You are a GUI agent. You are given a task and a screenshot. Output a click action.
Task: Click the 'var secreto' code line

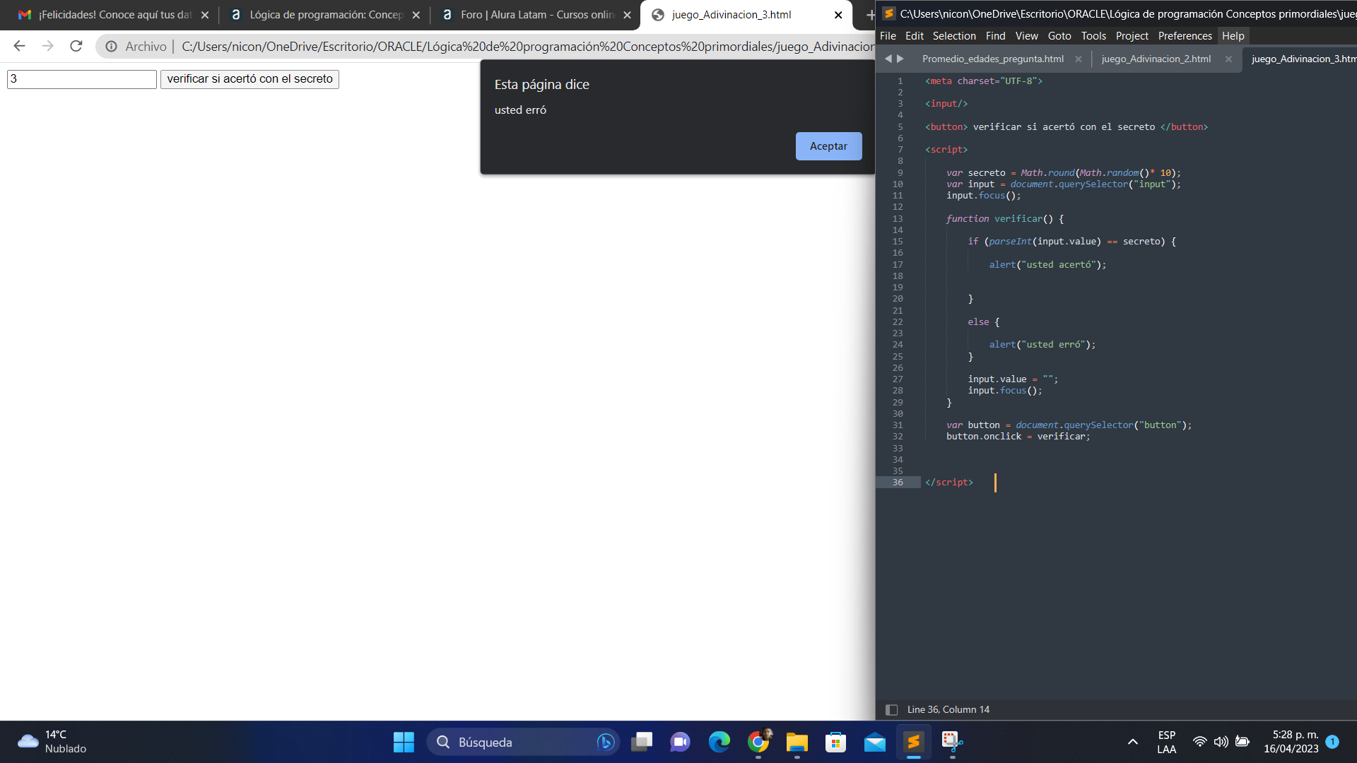[x=1063, y=173]
